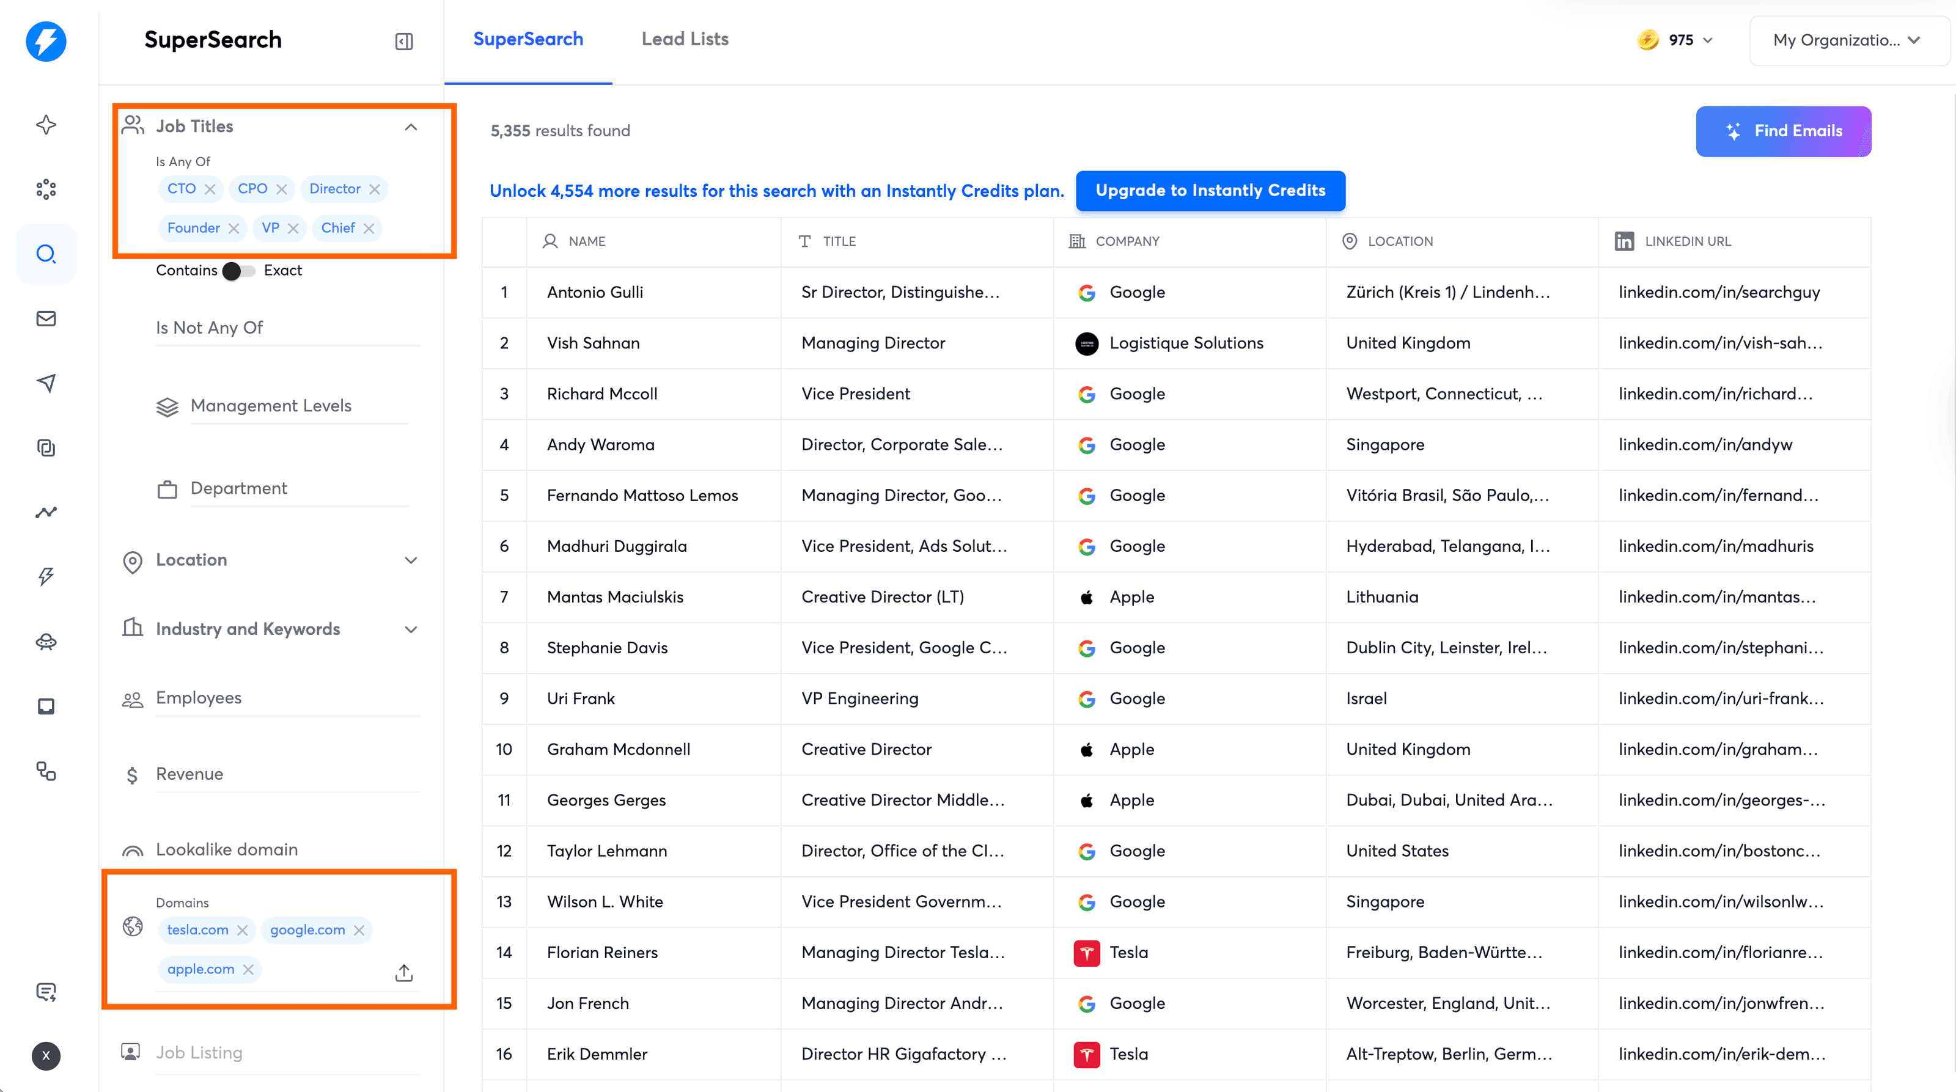Open the inbox tray sidebar icon
Image resolution: width=1956 pixels, height=1092 pixels.
coord(46,706)
